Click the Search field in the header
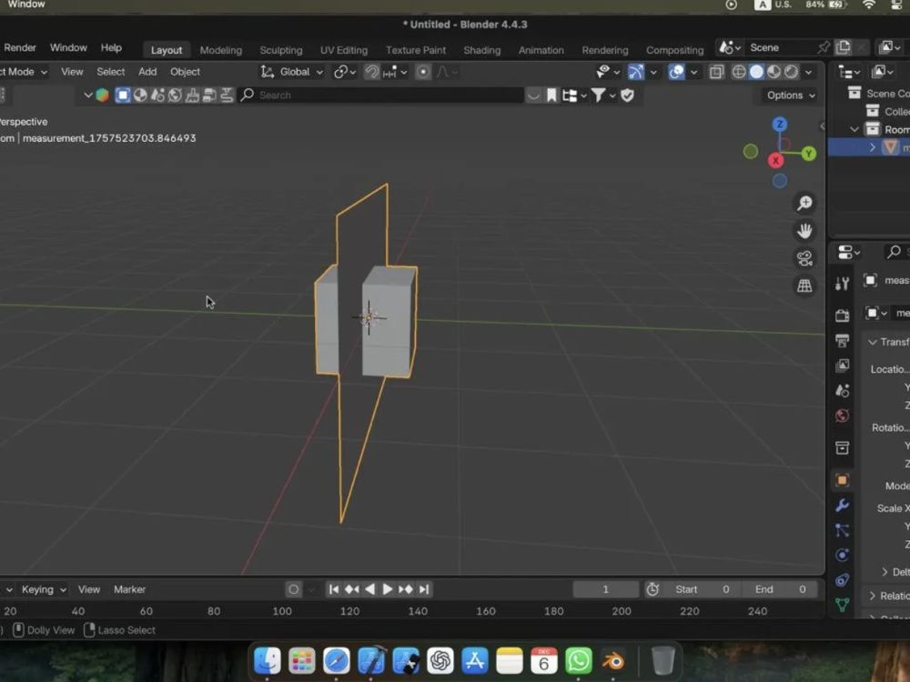This screenshot has height=682, width=910. pyautogui.click(x=381, y=95)
